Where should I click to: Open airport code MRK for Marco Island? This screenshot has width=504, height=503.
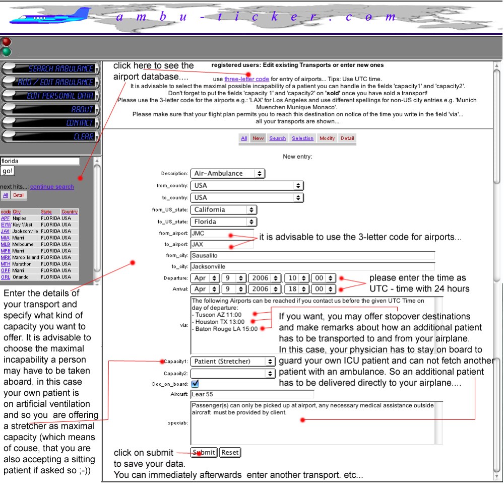point(6,257)
